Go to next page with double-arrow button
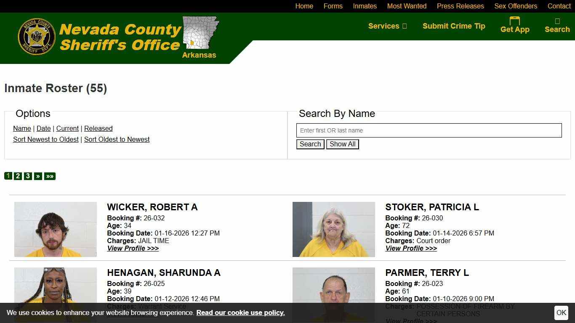The height and width of the screenshot is (323, 575). click(49, 176)
